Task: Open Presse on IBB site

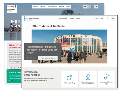Action: pyautogui.click(x=72, y=18)
